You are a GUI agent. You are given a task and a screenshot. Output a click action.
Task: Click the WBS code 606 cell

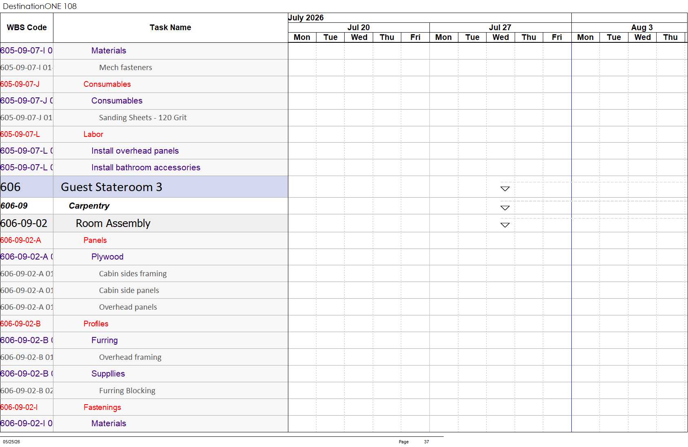pyautogui.click(x=27, y=187)
